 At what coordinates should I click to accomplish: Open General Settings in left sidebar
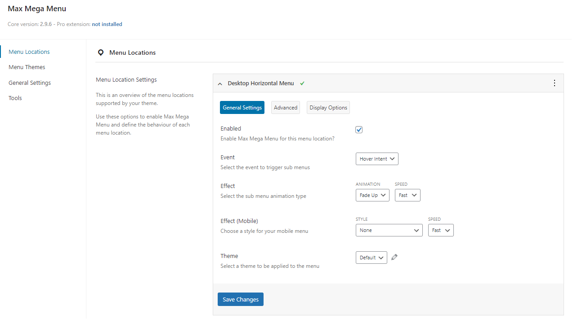coord(30,83)
